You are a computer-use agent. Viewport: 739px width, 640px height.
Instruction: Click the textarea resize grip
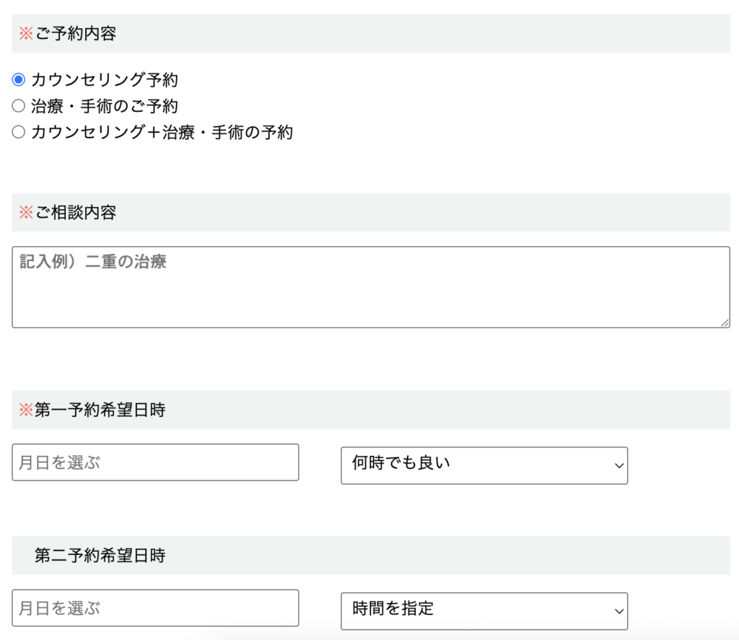click(x=725, y=324)
